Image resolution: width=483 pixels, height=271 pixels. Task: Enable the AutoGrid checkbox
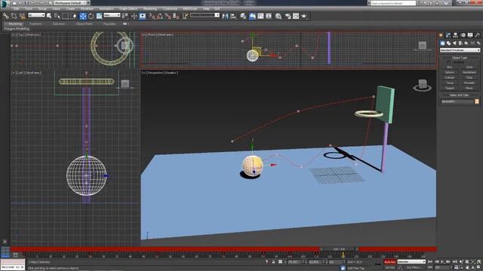[449, 62]
